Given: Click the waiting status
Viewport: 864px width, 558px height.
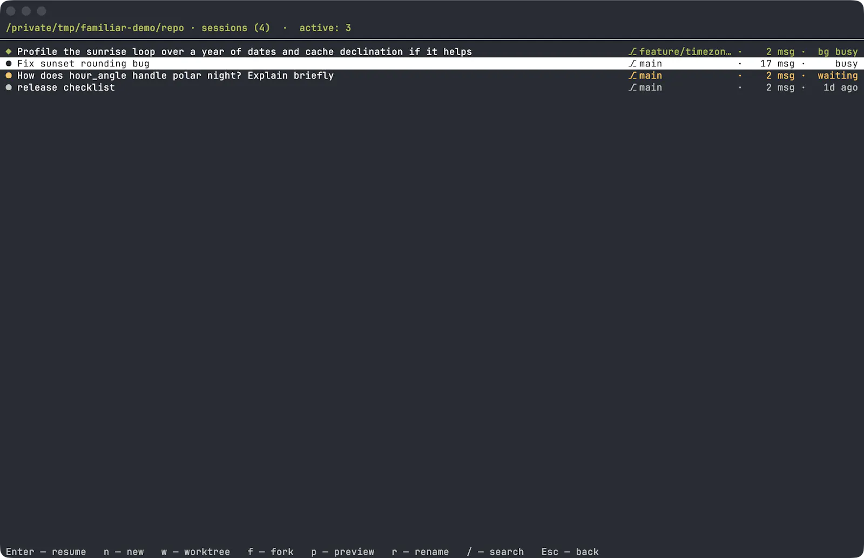Looking at the screenshot, I should click(838, 75).
